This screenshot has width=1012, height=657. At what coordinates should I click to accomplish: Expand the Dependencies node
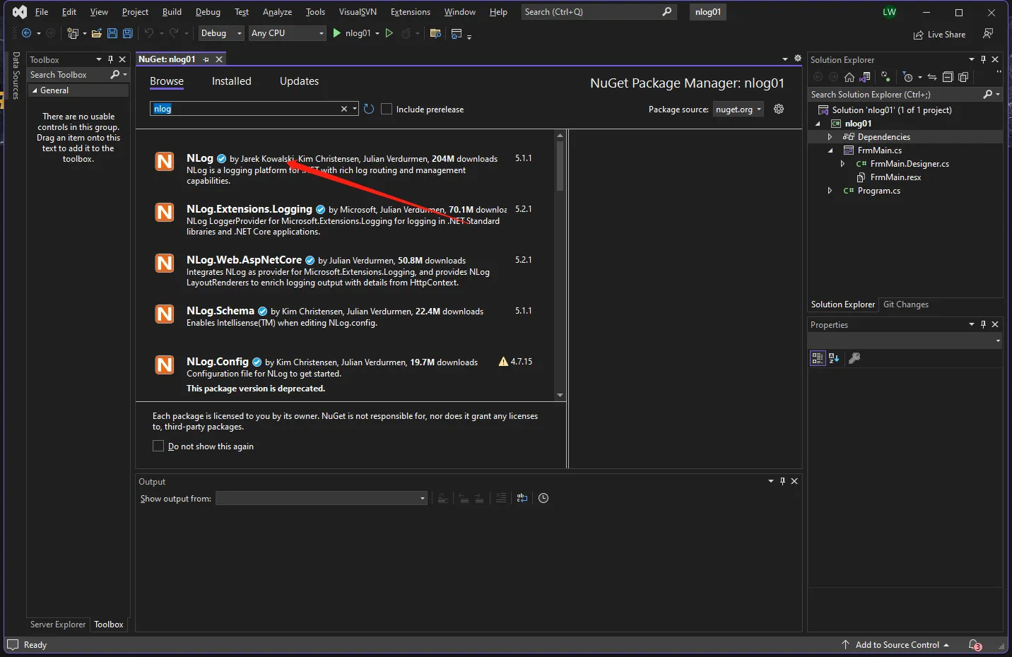[x=830, y=137]
